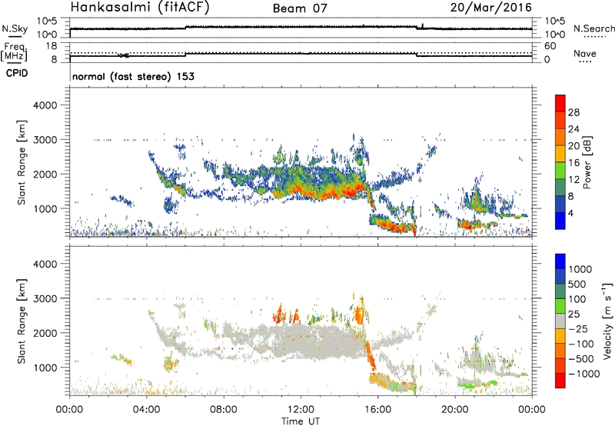Screen dimensions: 615x426
Task: Click the "20:00" time tick label
Action: point(455,410)
